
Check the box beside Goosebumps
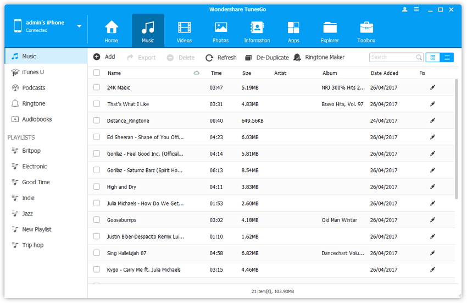coord(97,220)
